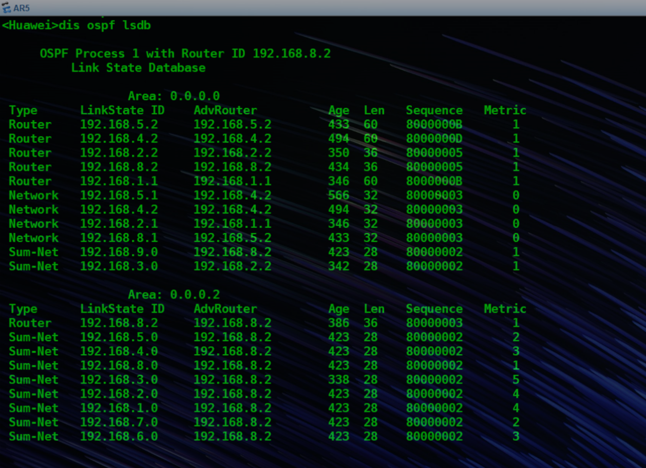Click Len value 60 in the 192.168.1.1 Router row

[371, 181]
